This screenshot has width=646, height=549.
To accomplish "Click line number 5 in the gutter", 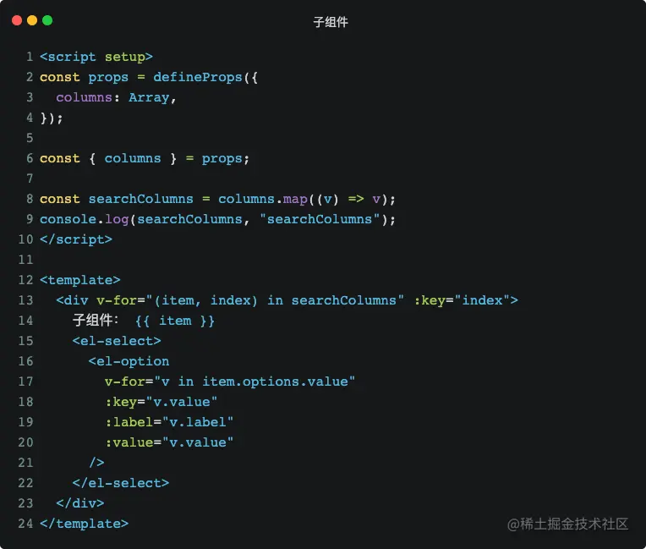I will (x=30, y=138).
